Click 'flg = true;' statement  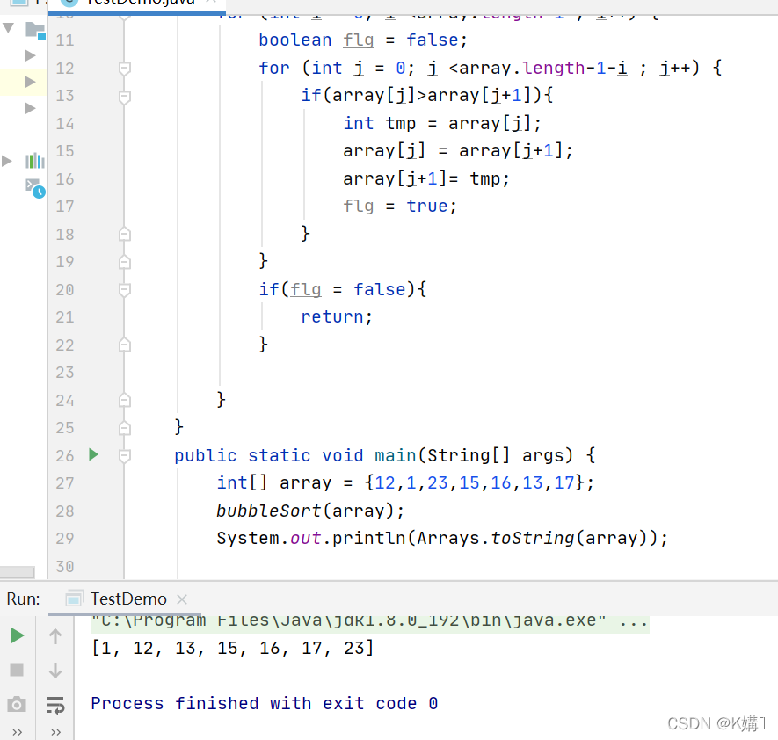pyautogui.click(x=399, y=207)
